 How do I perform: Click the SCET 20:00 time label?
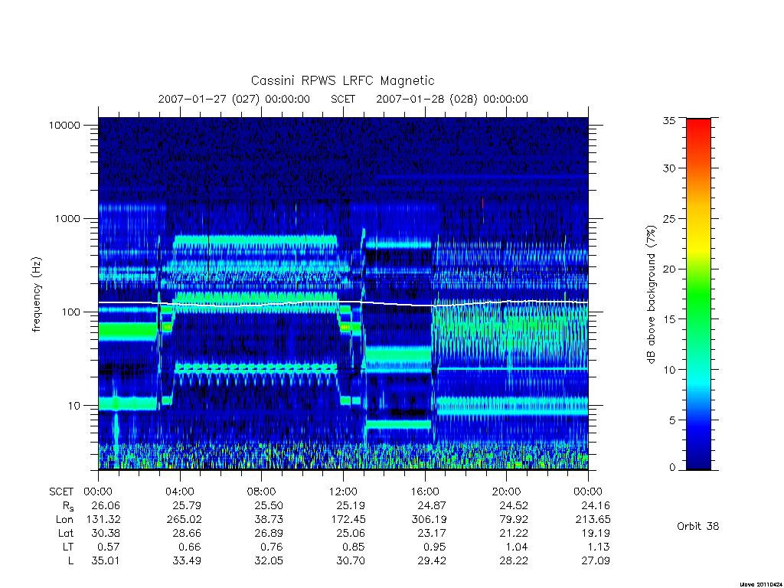tap(507, 492)
